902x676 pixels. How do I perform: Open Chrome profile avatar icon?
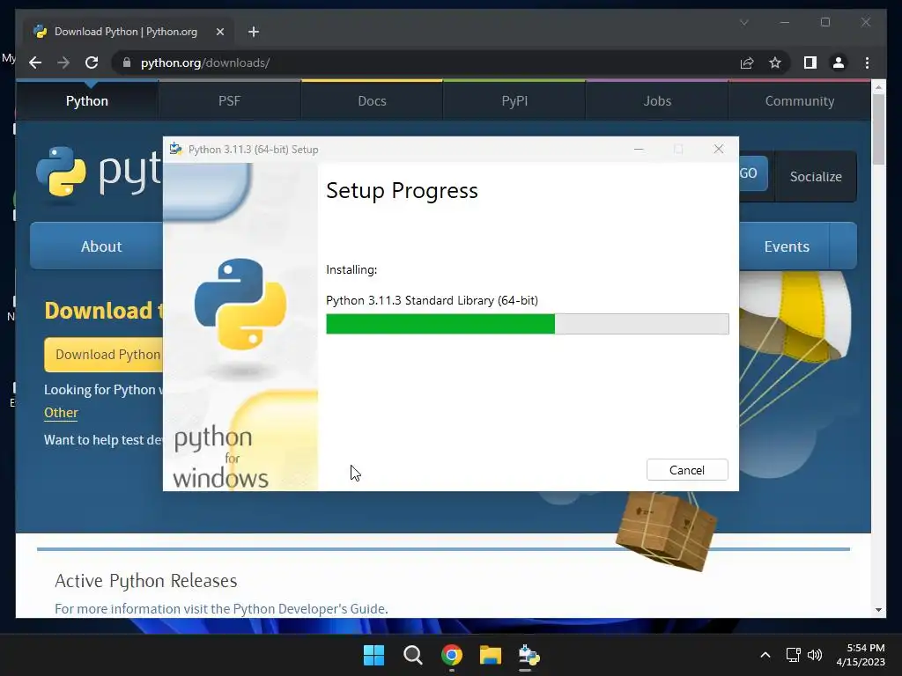pyautogui.click(x=839, y=62)
